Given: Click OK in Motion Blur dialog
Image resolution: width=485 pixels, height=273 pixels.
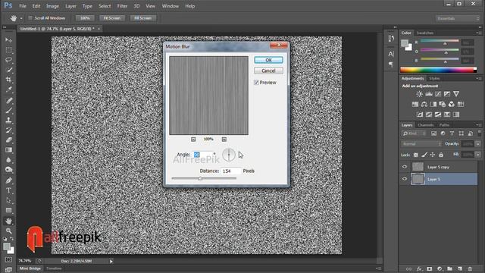Looking at the screenshot, I should click(268, 60).
